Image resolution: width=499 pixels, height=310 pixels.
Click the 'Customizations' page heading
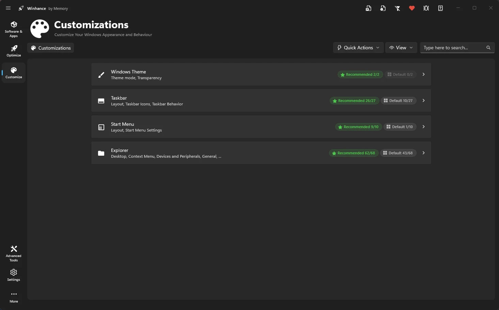(91, 25)
